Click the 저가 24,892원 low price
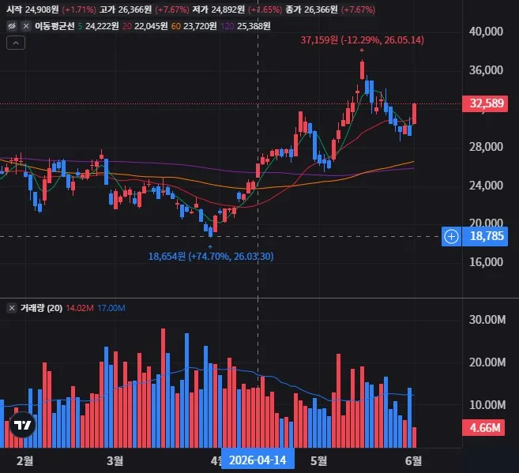This screenshot has height=473, width=519. [219, 9]
